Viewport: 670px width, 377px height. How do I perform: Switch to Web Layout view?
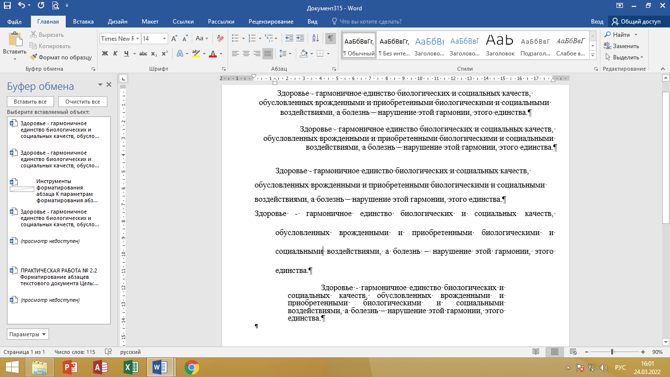pyautogui.click(x=573, y=352)
